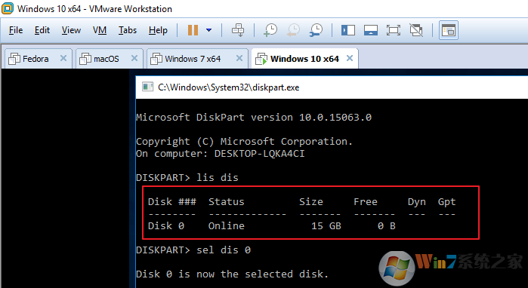Expand the power options dropdown arrow

tap(208, 30)
